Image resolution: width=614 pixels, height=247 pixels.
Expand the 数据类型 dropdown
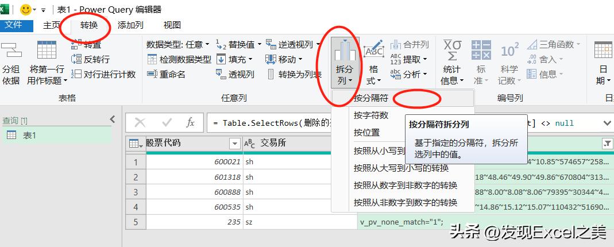(209, 44)
